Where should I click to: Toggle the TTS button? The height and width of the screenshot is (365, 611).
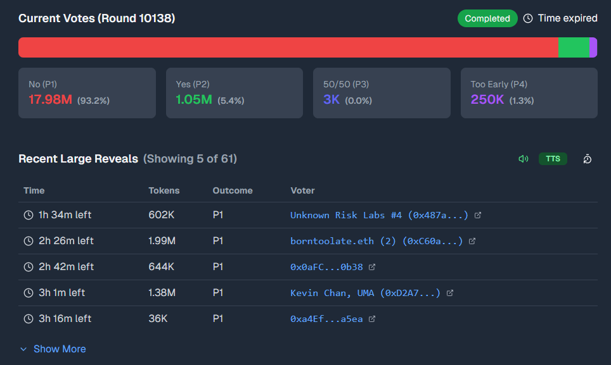(x=553, y=159)
